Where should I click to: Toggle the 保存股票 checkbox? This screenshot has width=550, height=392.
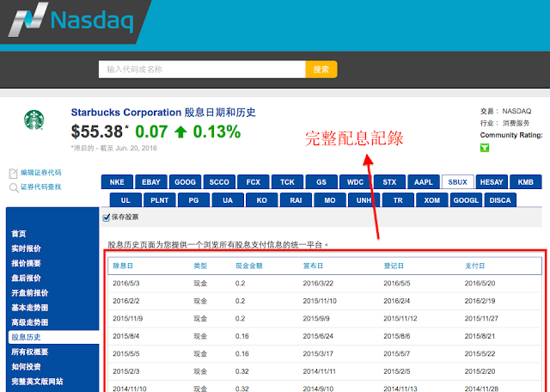pos(107,217)
